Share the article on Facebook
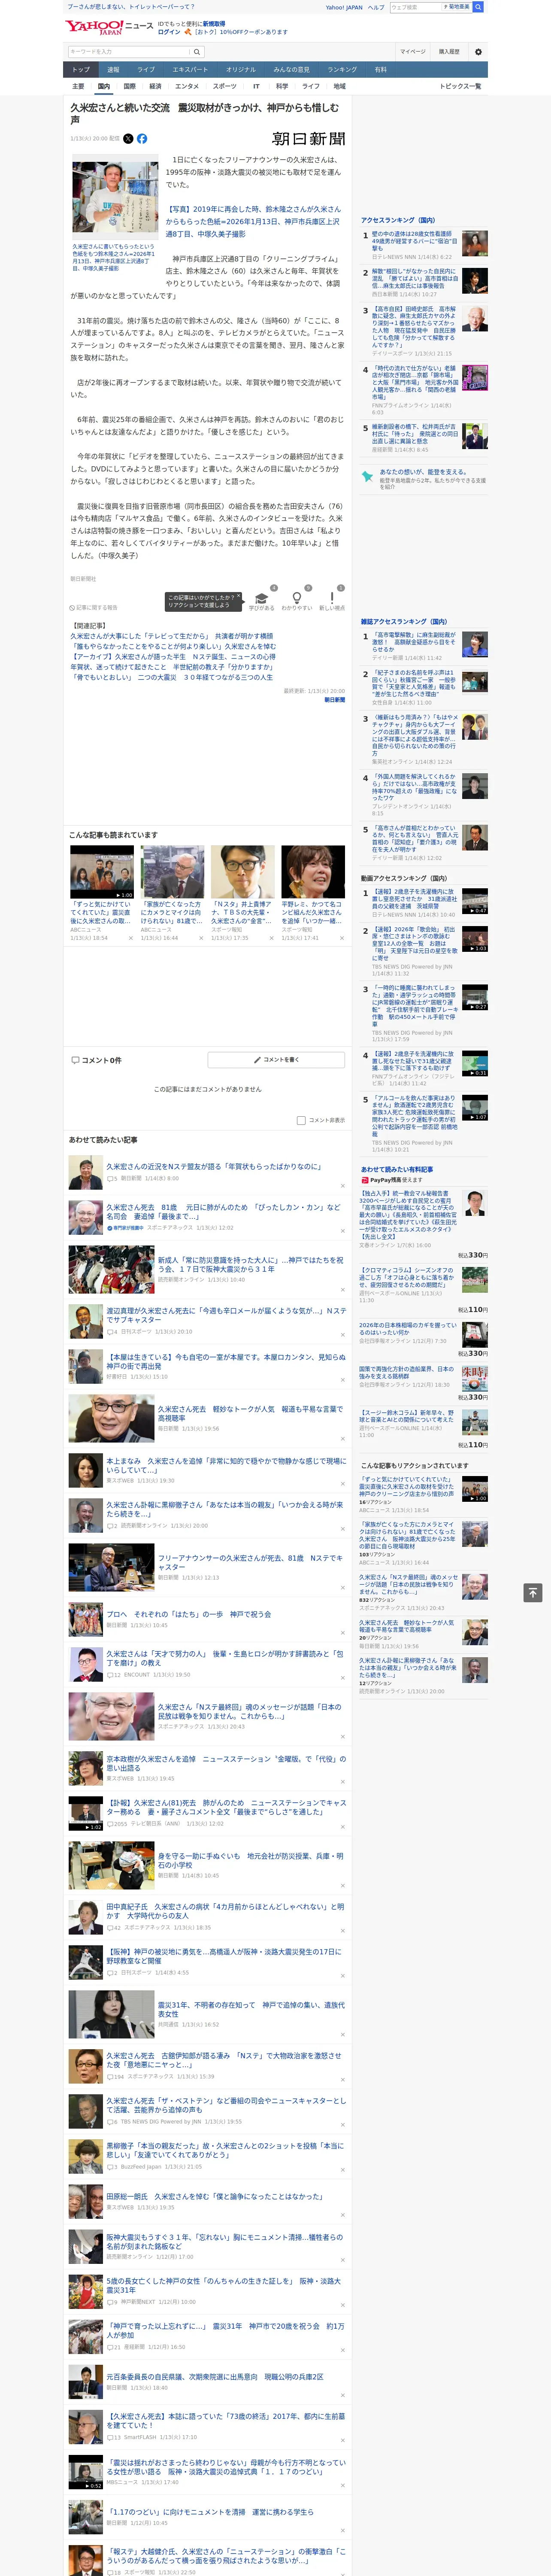Viewport: 551px width, 2576px height. (142, 139)
